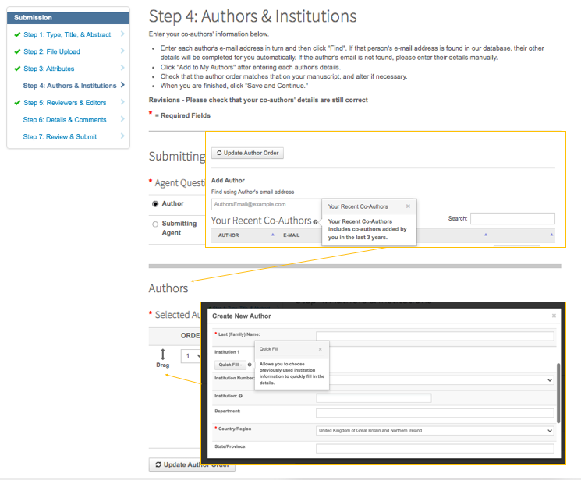Click the green checkmark beside Step 1
The height and width of the screenshot is (480, 581).
(x=17, y=34)
